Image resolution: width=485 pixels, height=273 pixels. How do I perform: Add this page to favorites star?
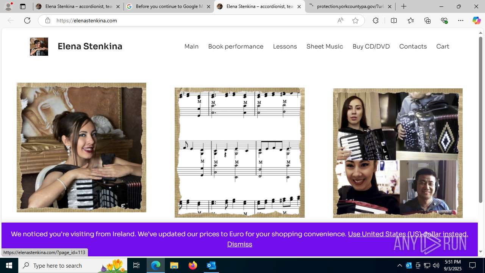coord(355,20)
